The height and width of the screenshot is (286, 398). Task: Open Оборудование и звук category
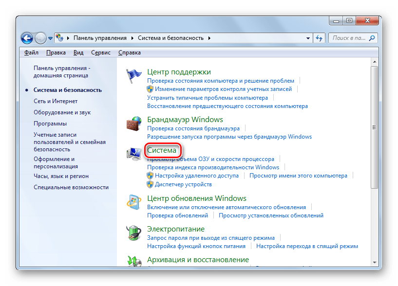[x=62, y=112]
